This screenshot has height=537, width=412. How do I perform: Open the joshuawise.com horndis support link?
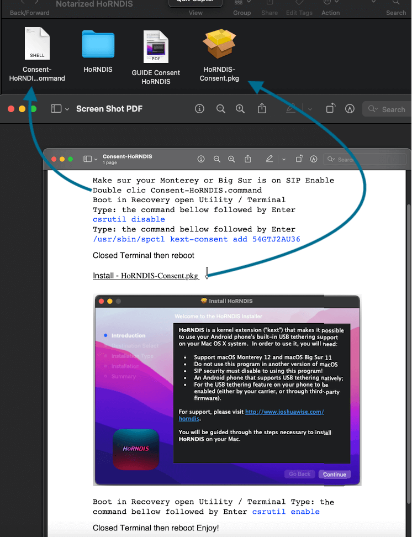point(284,412)
